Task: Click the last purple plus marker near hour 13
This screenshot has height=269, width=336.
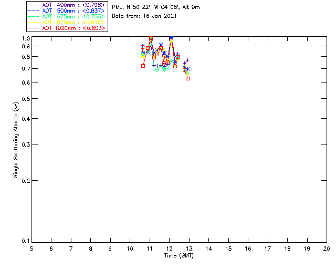Action: tap(188, 60)
